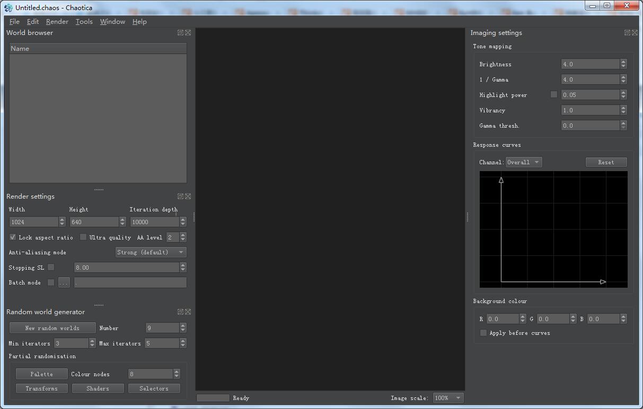The image size is (643, 409).
Task: Float the Random world generator panel
Action: 180,312
